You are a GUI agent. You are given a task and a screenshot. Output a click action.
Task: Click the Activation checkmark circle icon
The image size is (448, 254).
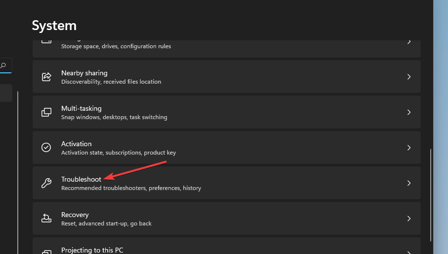coord(46,148)
